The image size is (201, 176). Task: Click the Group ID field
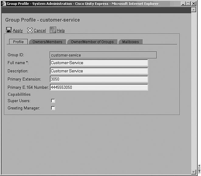coord(103,55)
